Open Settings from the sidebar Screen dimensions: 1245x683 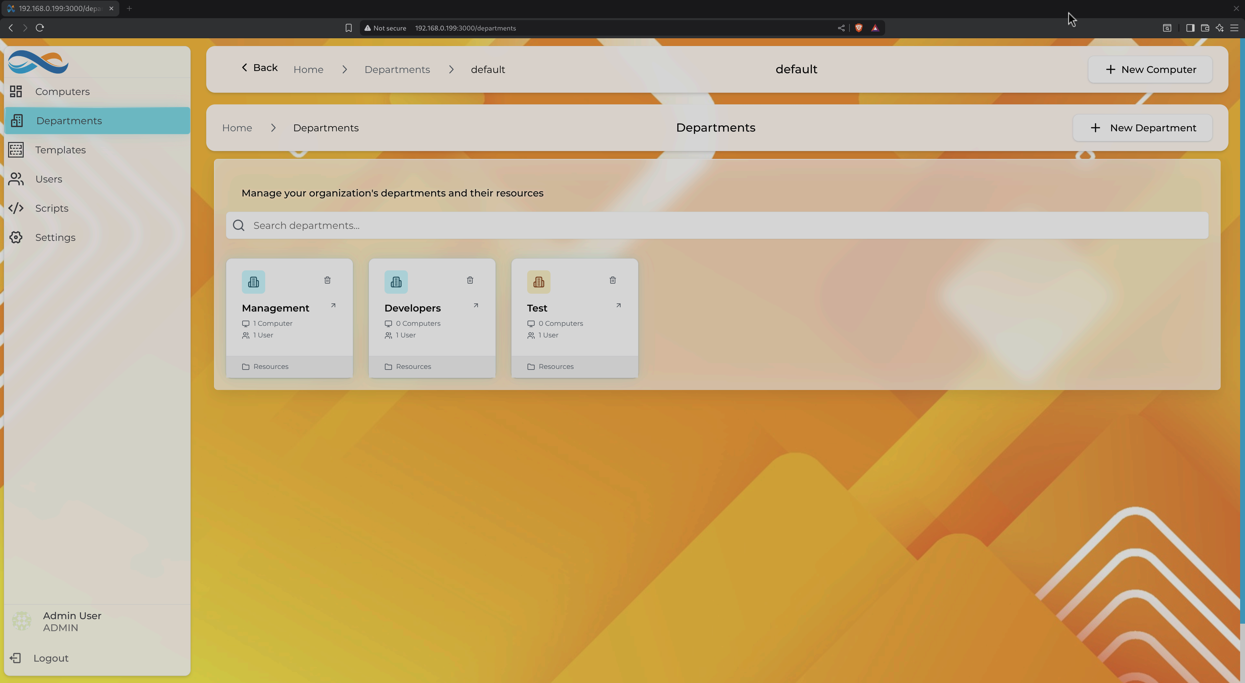pyautogui.click(x=55, y=237)
